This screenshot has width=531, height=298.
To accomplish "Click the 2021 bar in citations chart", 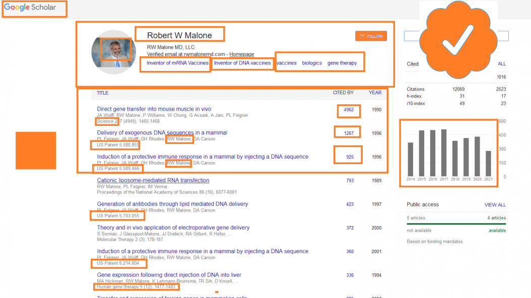I will click(488, 164).
